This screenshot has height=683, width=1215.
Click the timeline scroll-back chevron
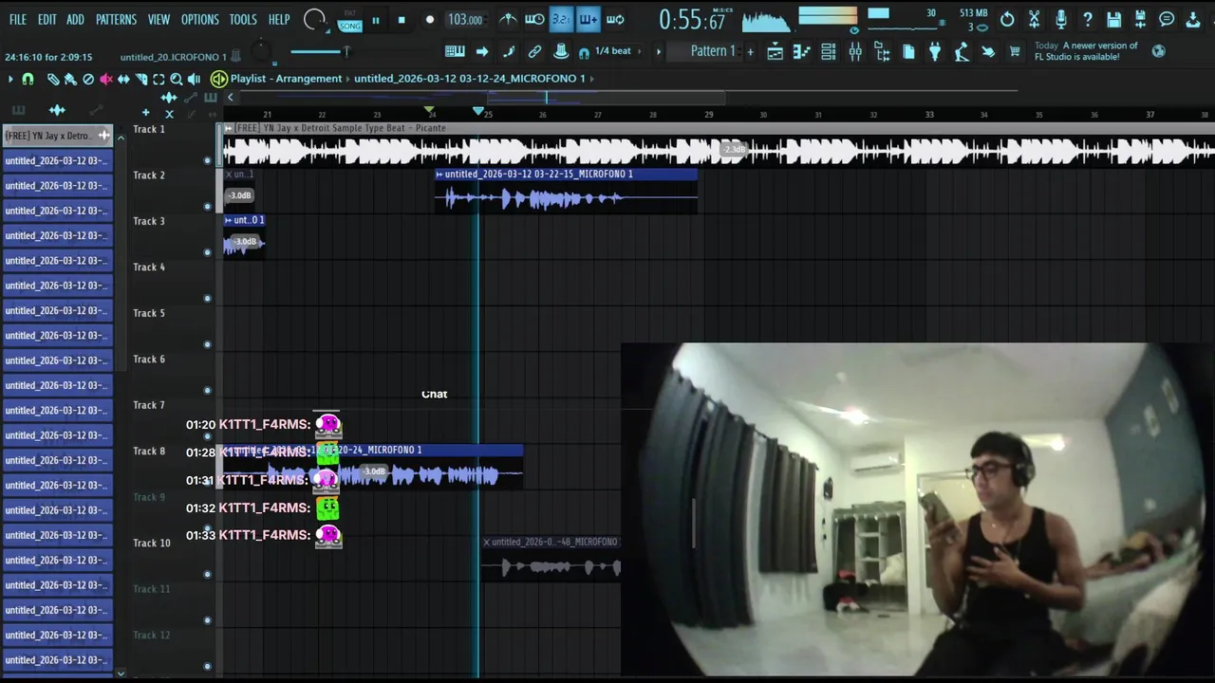(230, 97)
